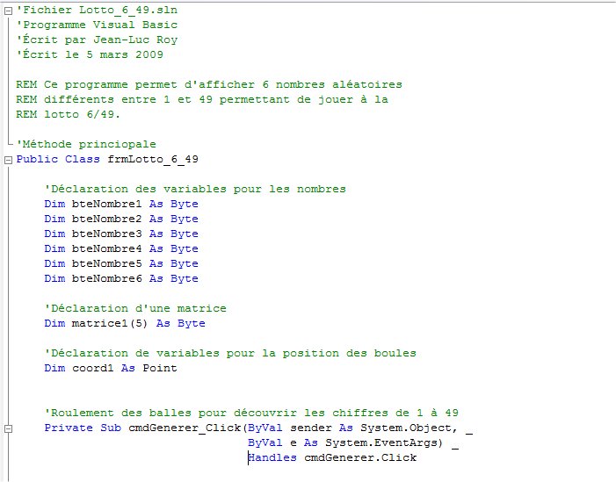Click the comment line 'Fichier Lotto_6_49.sln'
The image size is (616, 482).
coord(97,10)
